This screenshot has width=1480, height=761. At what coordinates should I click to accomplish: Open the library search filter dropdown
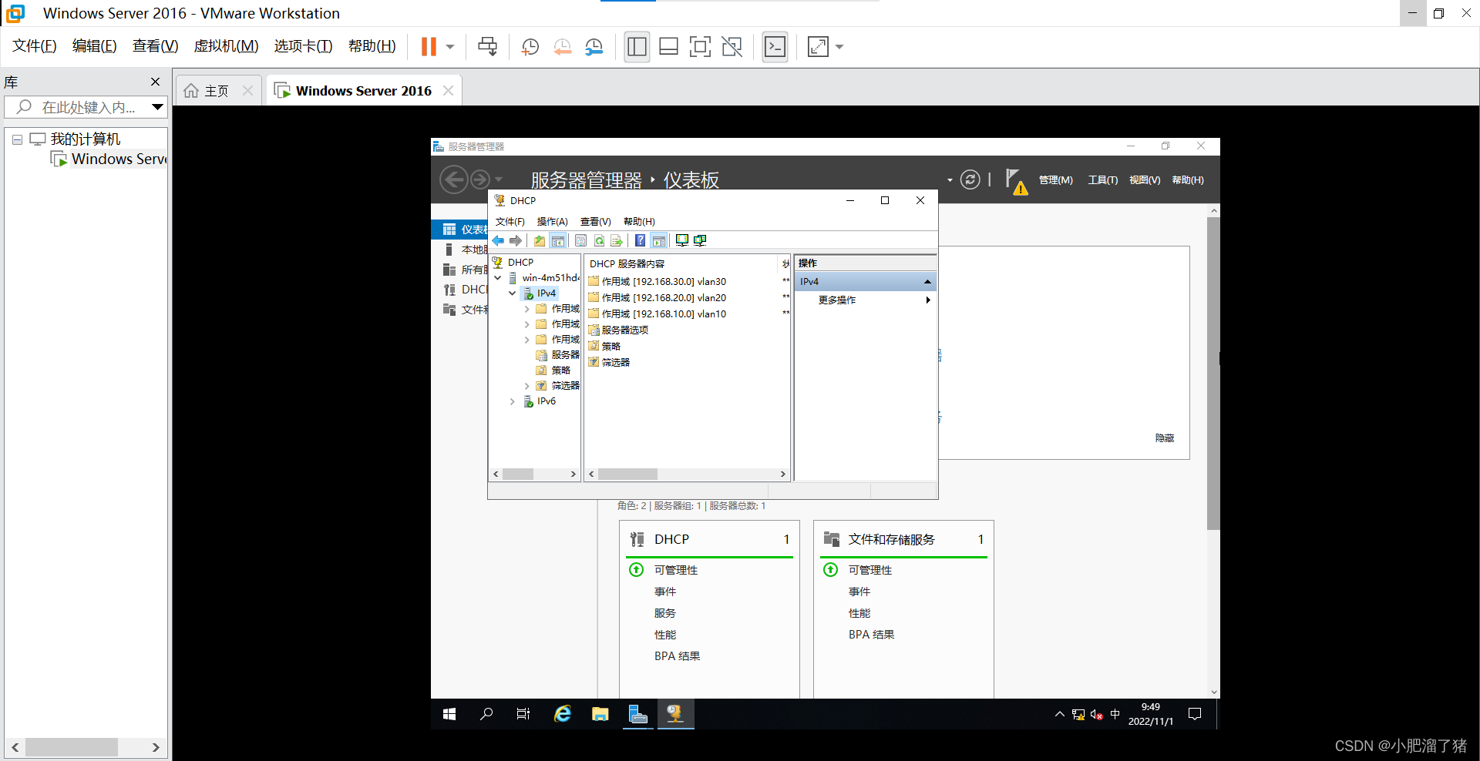157,107
